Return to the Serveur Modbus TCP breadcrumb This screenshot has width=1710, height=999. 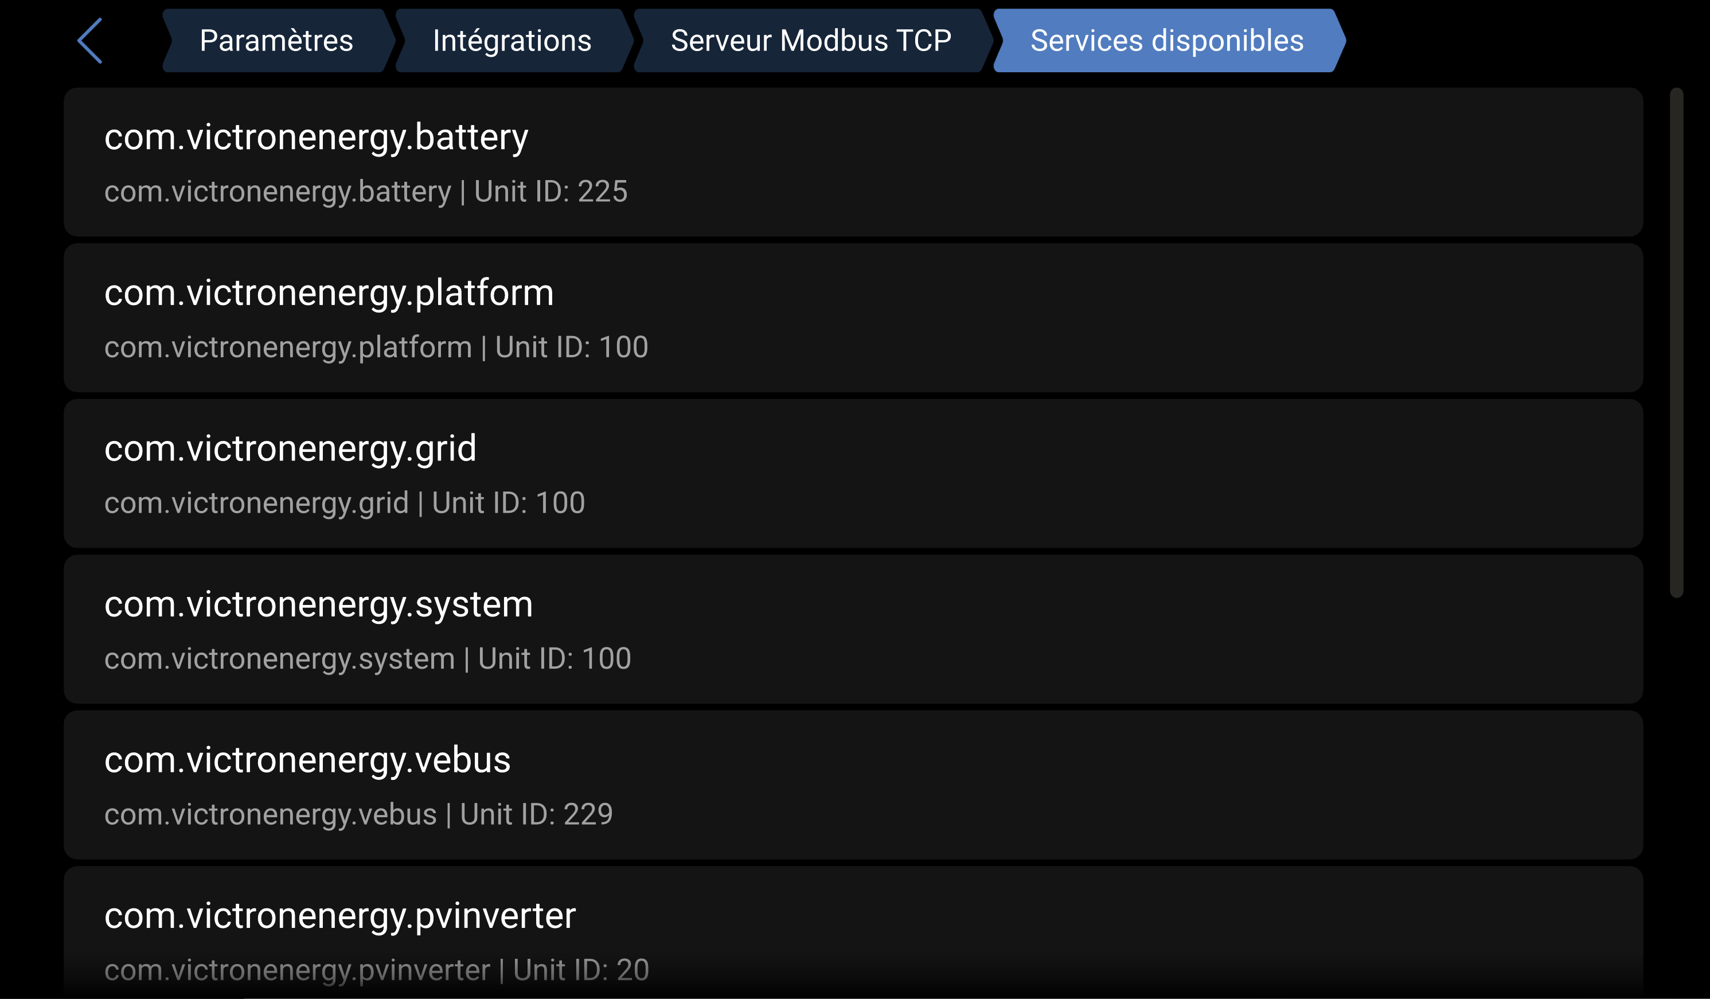coord(810,41)
